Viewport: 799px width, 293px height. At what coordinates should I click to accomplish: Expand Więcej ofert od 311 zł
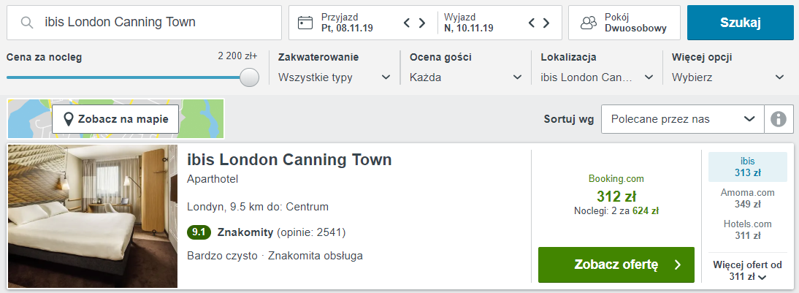click(x=748, y=270)
